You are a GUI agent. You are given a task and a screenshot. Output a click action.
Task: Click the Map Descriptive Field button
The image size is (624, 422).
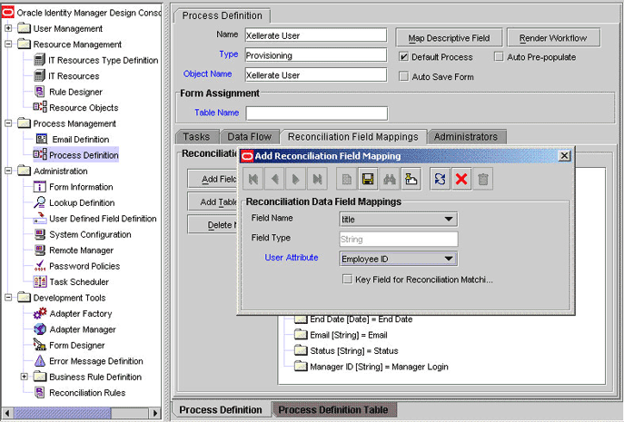coord(449,38)
